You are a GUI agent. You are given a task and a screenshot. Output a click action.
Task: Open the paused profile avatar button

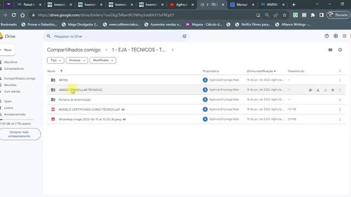(x=338, y=15)
